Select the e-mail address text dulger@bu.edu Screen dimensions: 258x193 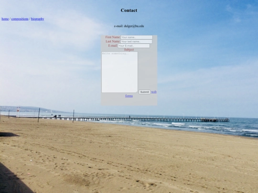[134, 26]
